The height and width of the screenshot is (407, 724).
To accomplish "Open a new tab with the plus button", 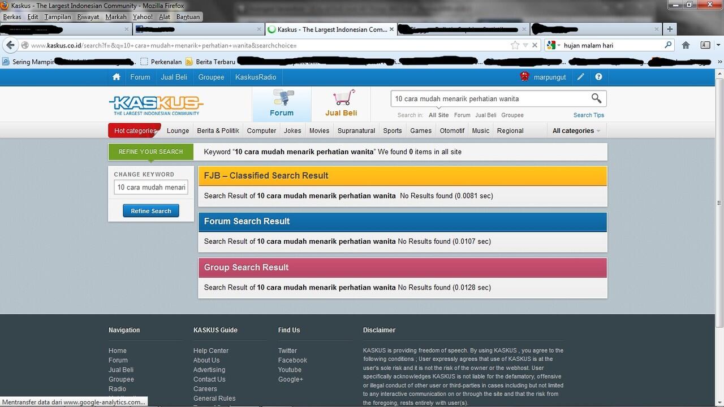I will coord(670,29).
